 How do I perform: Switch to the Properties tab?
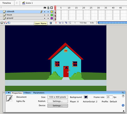click(x=17, y=93)
